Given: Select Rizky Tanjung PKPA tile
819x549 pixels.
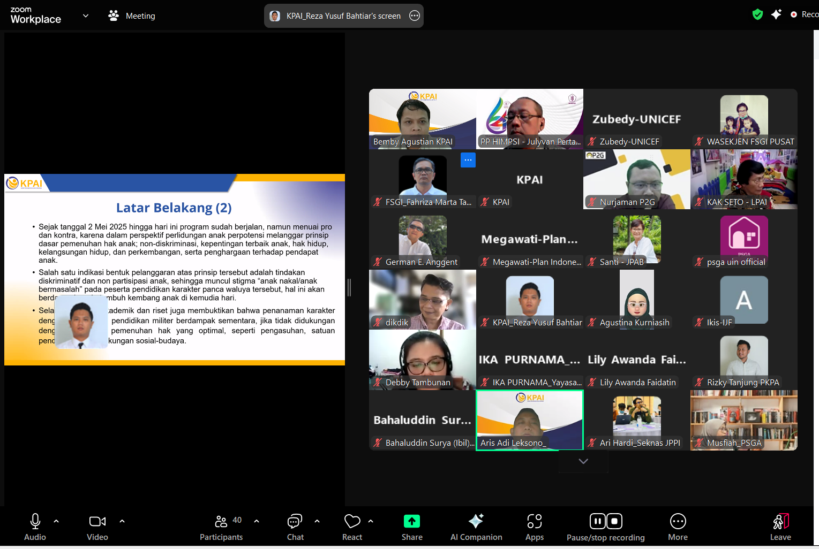Looking at the screenshot, I should coord(744,360).
